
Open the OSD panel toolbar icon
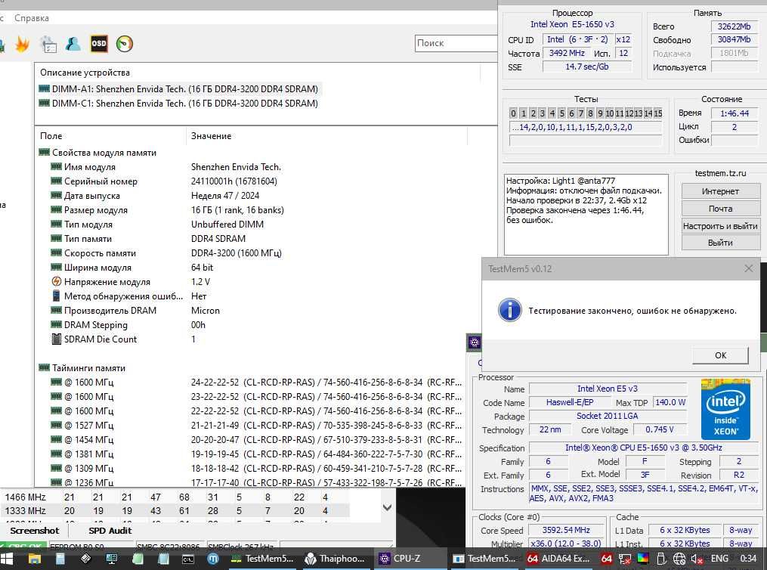coord(99,44)
